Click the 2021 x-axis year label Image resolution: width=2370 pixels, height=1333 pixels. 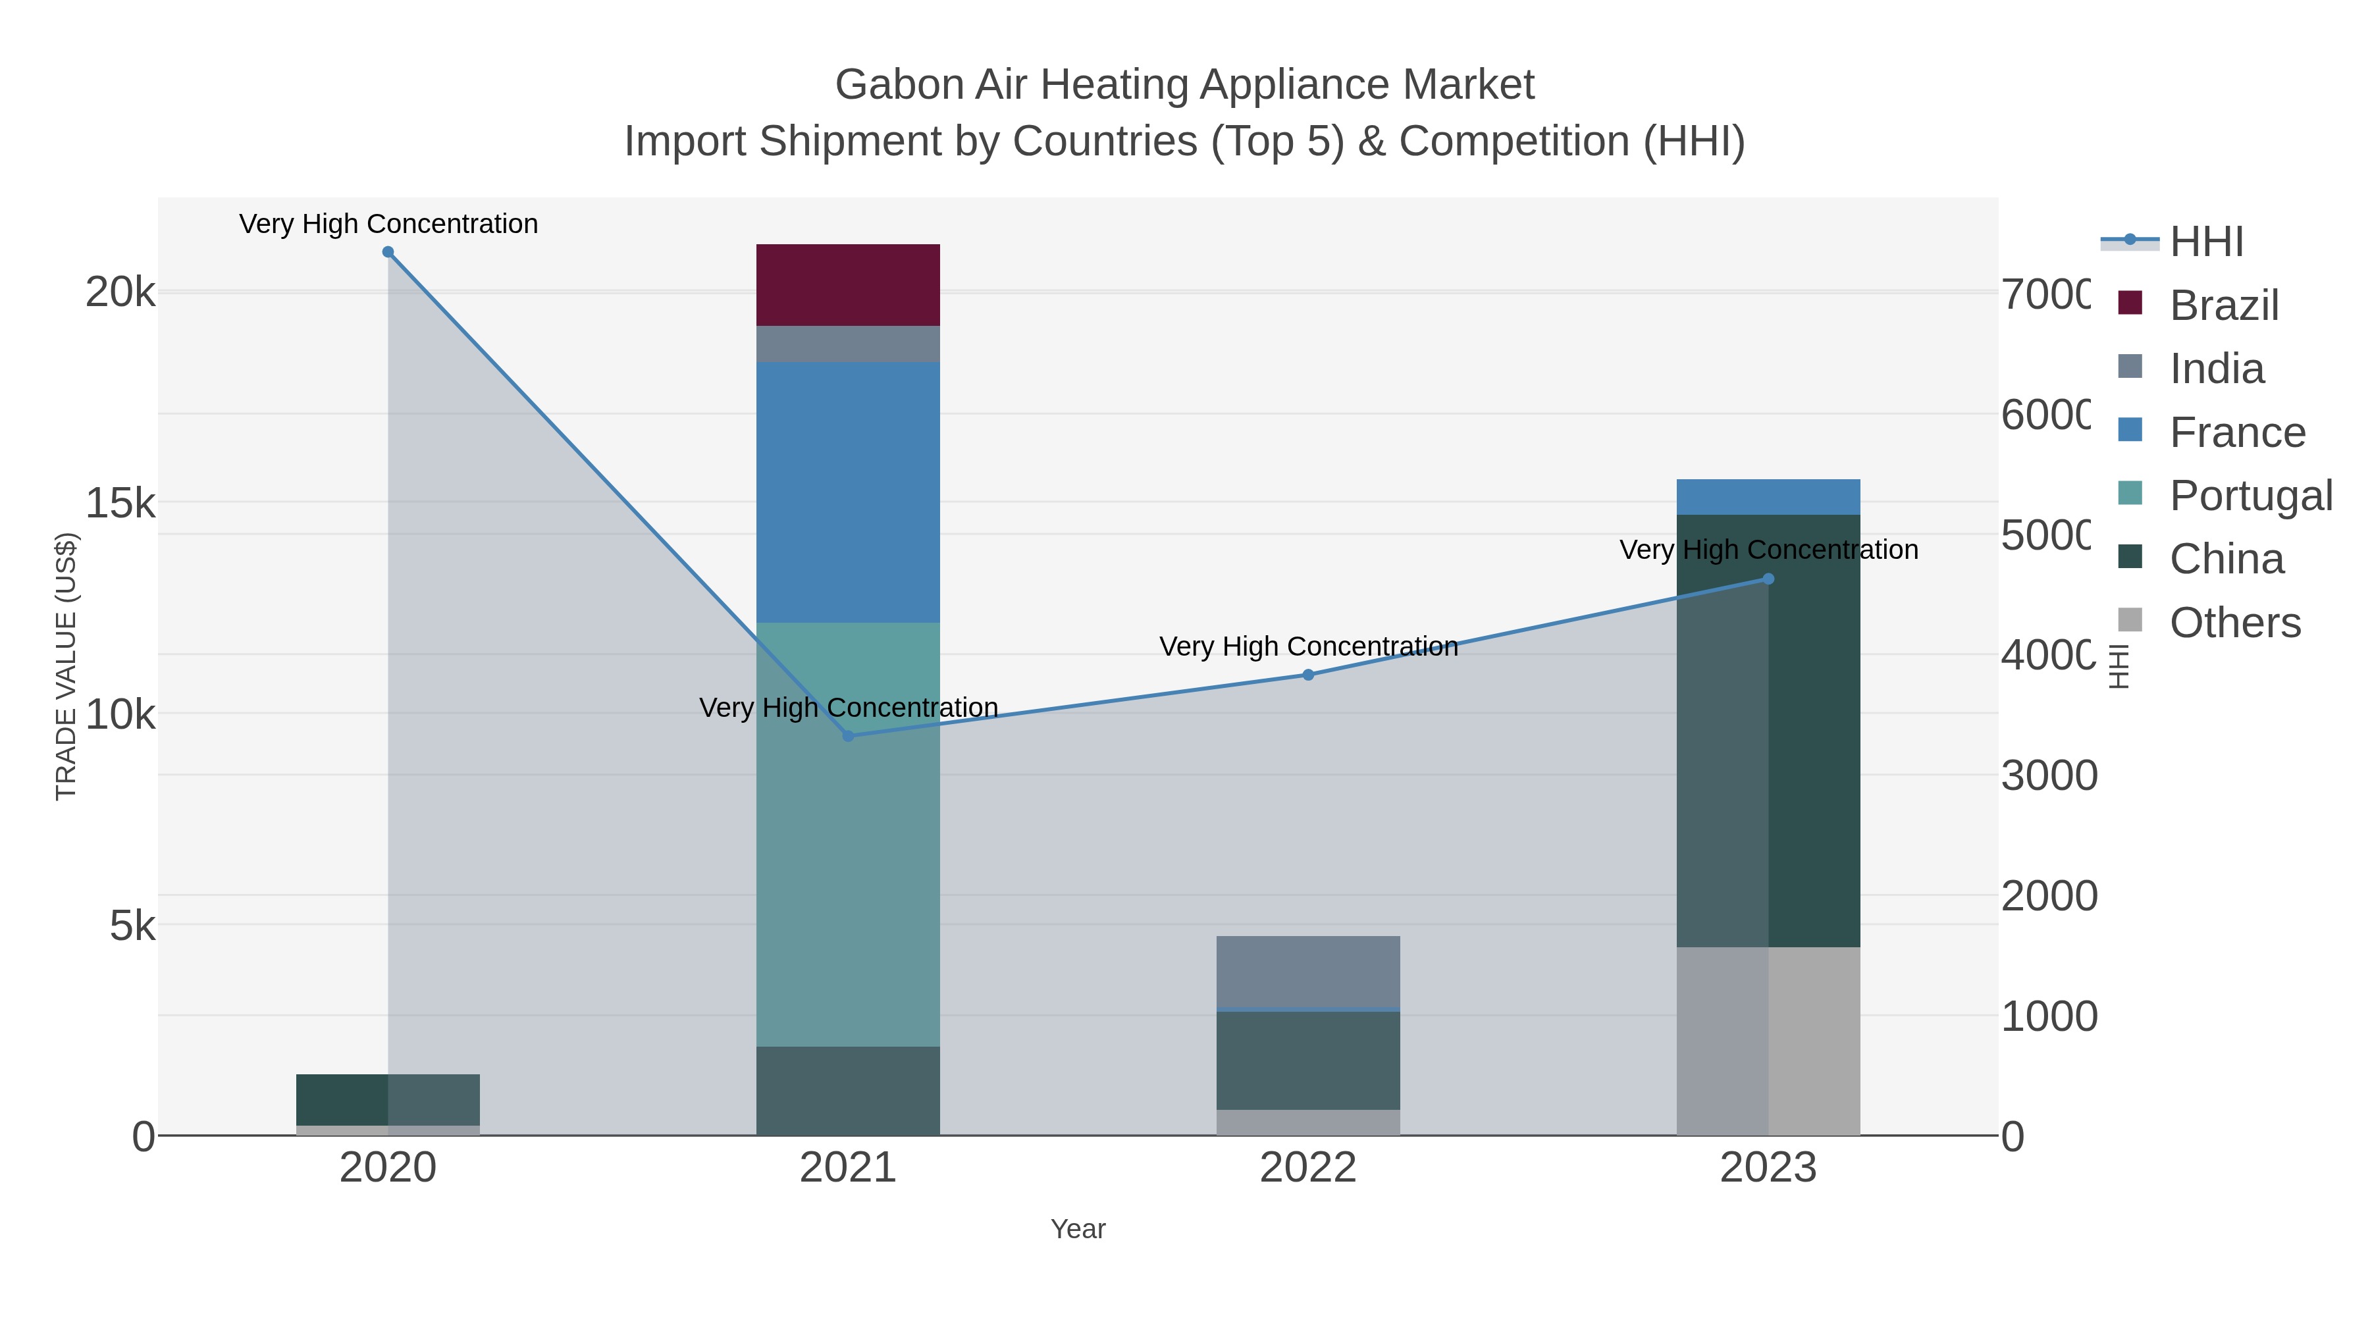point(849,1168)
